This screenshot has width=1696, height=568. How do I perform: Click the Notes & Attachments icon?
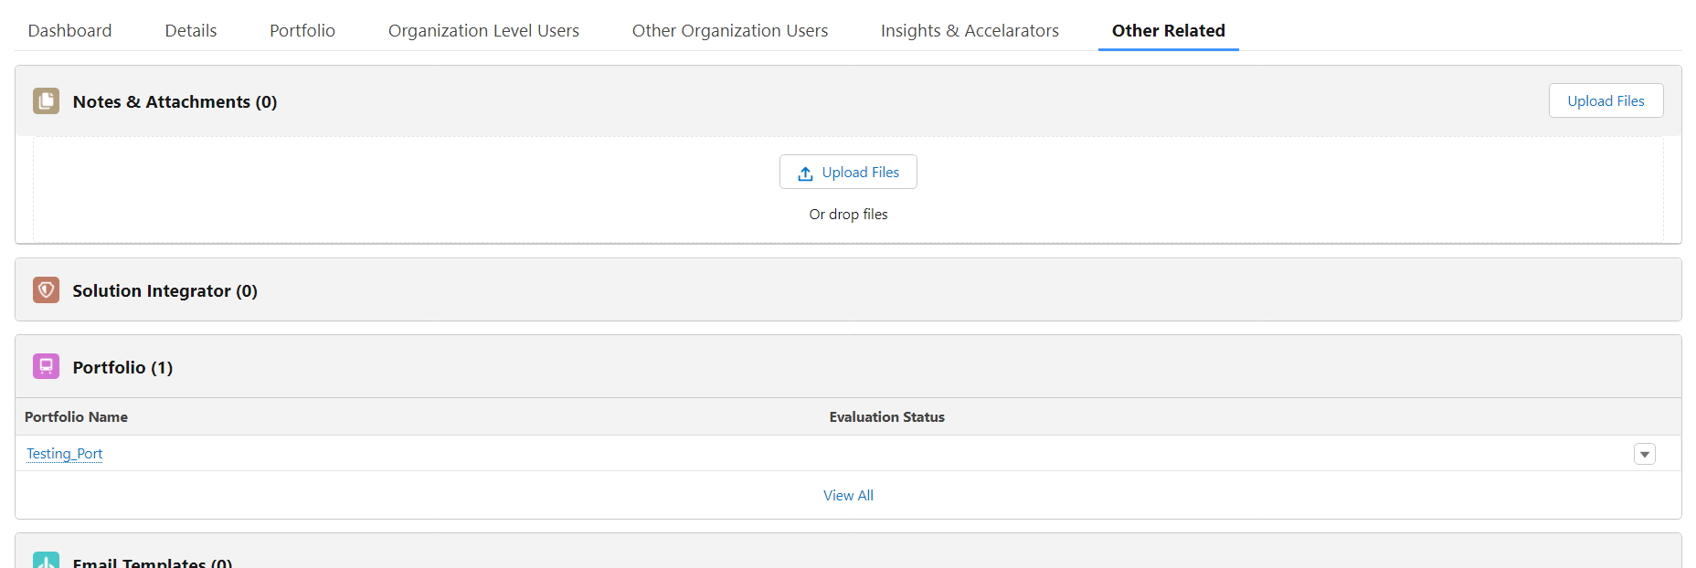46,101
